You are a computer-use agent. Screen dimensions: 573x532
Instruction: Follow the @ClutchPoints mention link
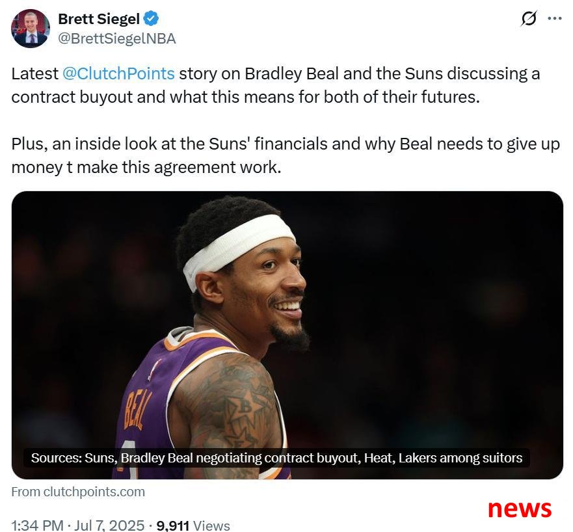click(118, 73)
